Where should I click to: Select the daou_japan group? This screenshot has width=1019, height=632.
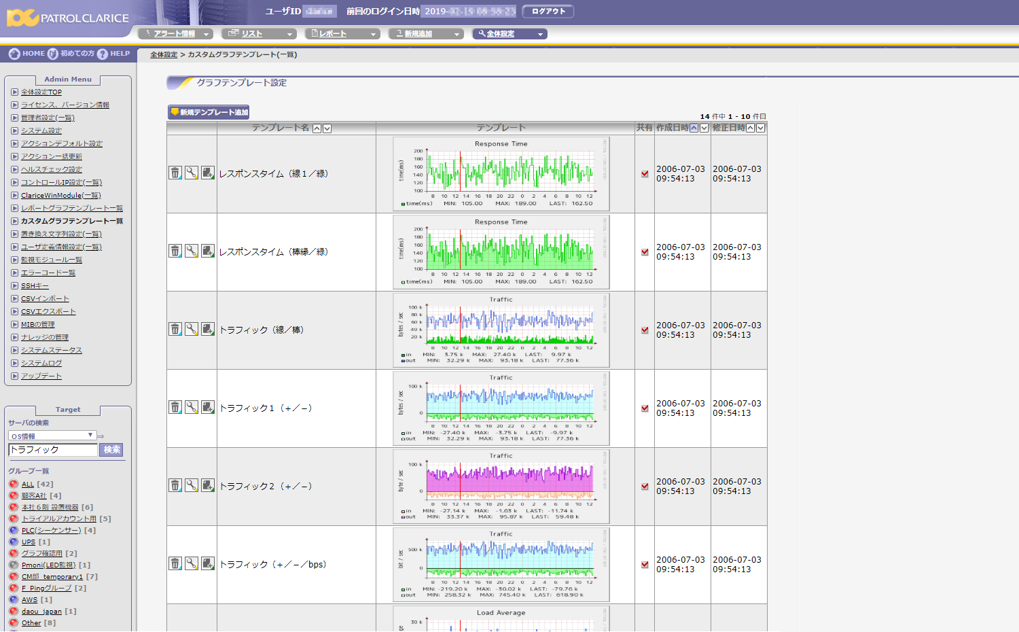pyautogui.click(x=41, y=612)
